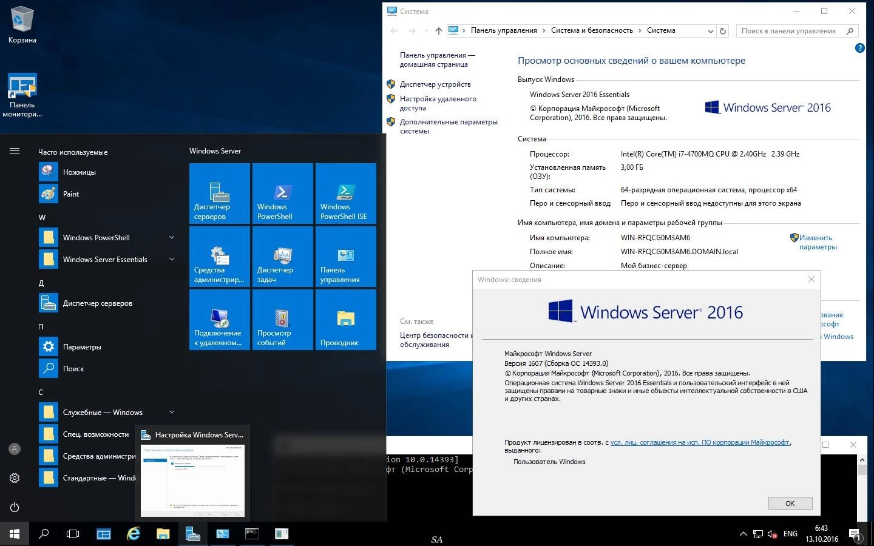
Task: Open the Спец. возможности folder in Start
Action: (x=87, y=434)
